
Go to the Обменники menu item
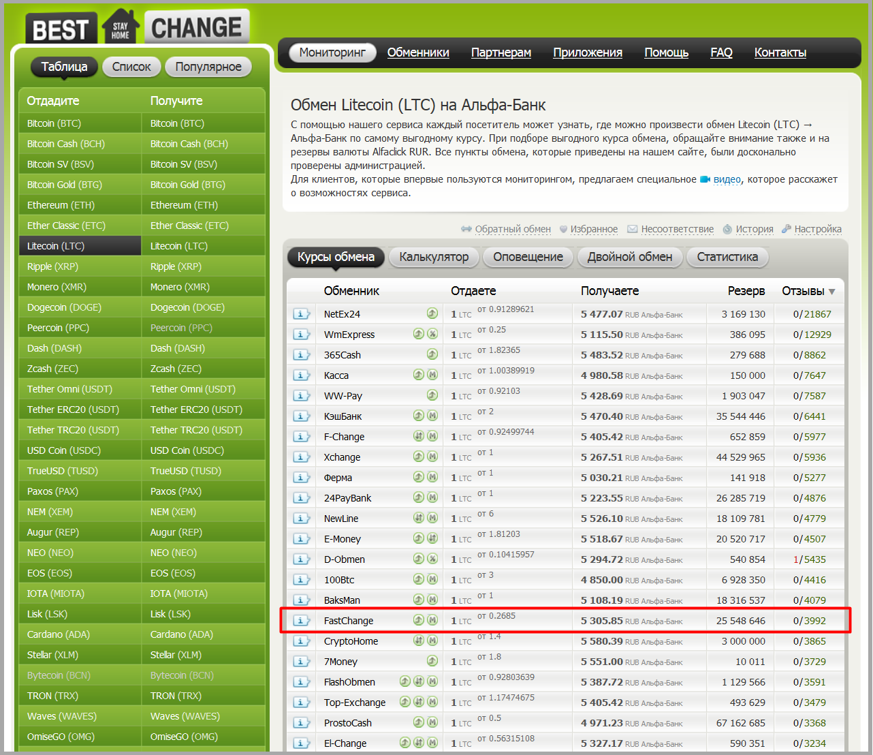coord(418,52)
